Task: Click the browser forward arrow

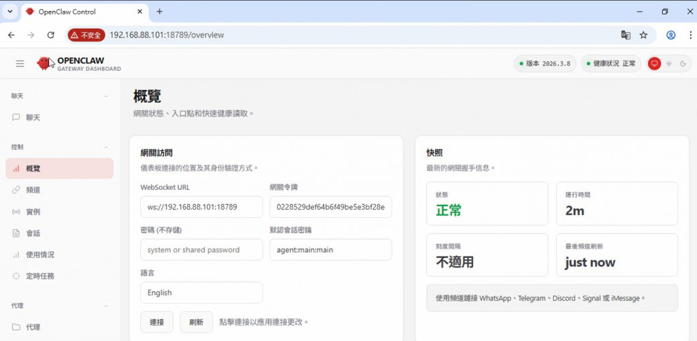Action: tap(31, 35)
